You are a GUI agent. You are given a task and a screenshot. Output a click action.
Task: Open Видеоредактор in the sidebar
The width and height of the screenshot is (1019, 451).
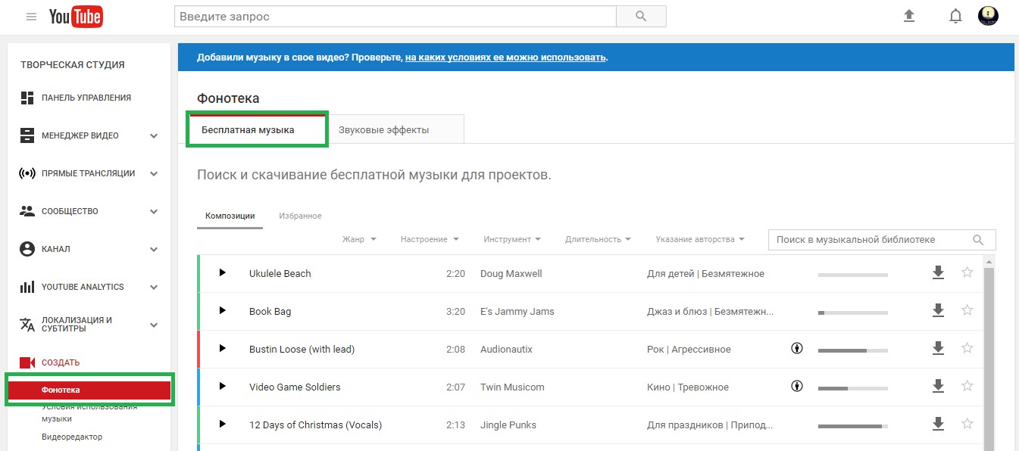coord(72,437)
